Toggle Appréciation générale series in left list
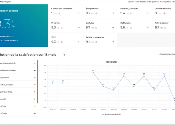The image size is (175, 125). tap(18, 63)
